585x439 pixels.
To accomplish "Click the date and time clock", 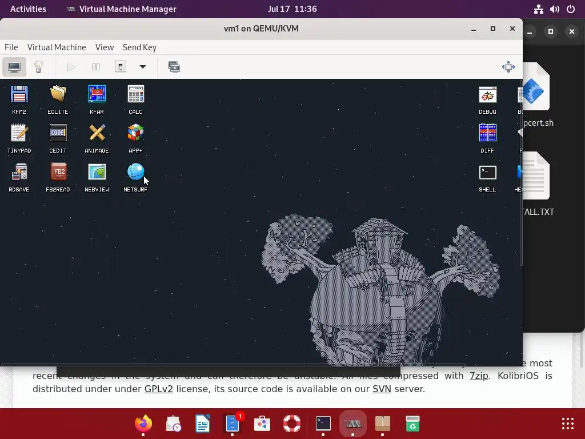I will [x=292, y=9].
